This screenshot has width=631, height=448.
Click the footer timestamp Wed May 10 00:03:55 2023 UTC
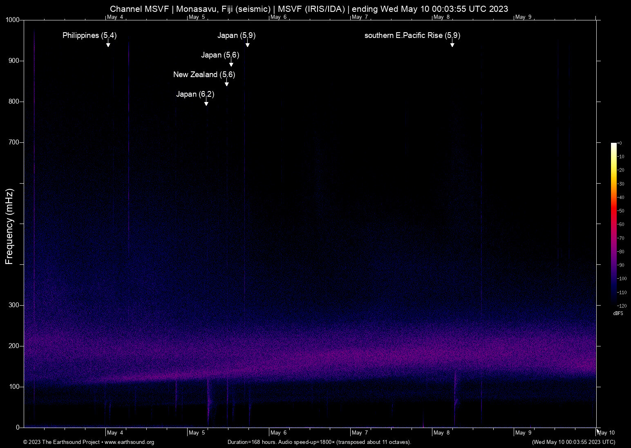click(x=573, y=442)
